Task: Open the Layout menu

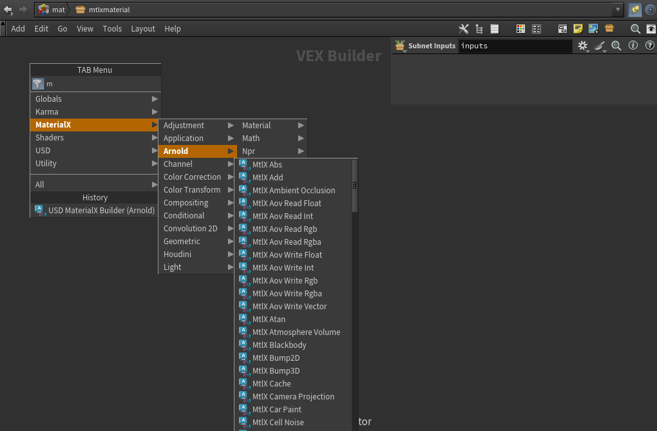Action: [x=143, y=28]
